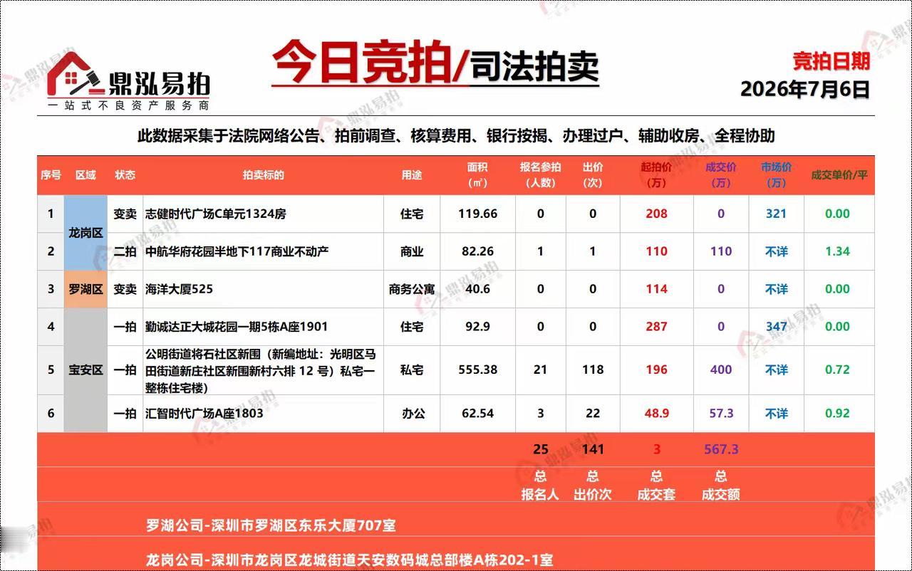Image resolution: width=912 pixels, height=571 pixels.
Task: Click 中航华府花园半地下117商业不动产 property name
Action: [x=237, y=251]
